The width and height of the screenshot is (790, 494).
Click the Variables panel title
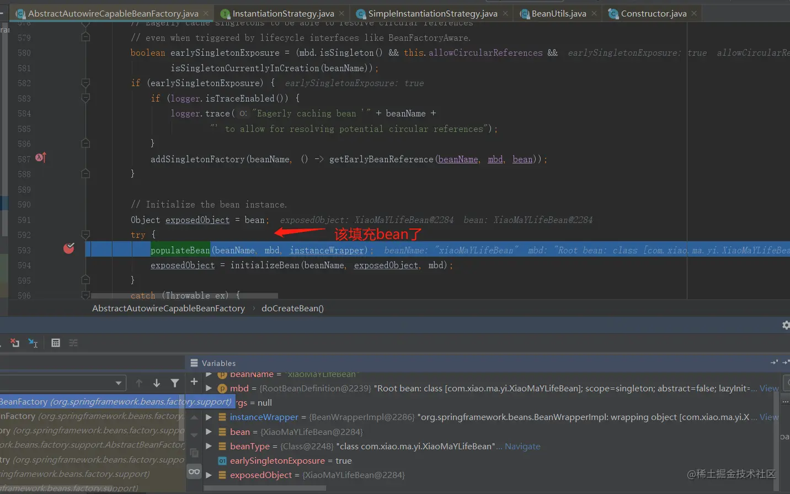(x=218, y=363)
